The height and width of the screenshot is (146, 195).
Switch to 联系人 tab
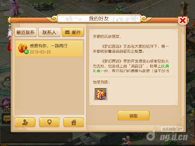coord(49,32)
